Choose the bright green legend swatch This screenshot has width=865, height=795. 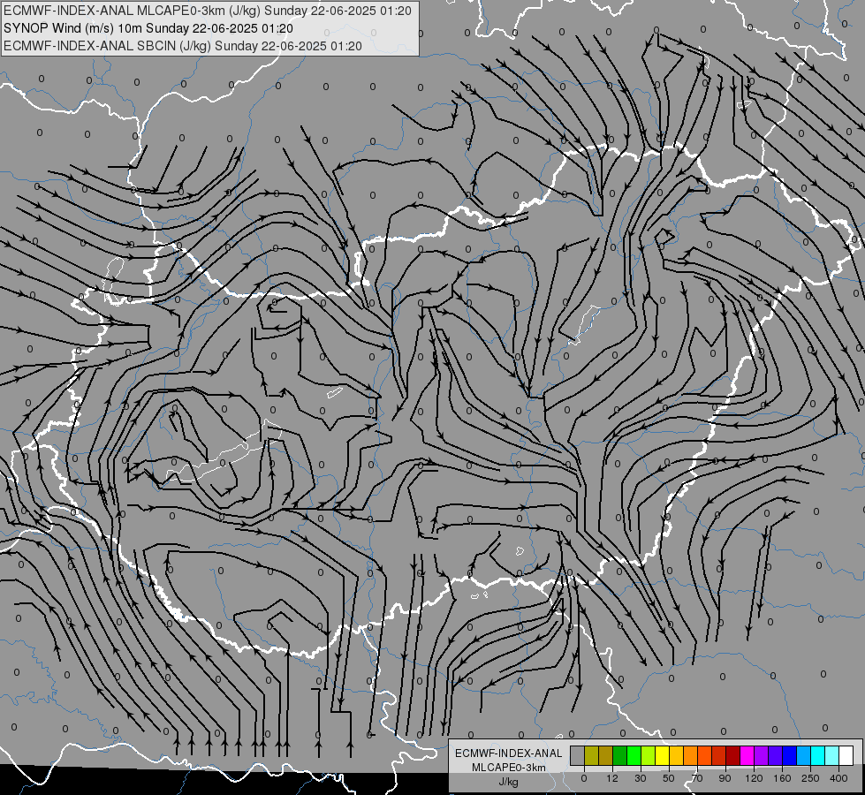point(634,755)
